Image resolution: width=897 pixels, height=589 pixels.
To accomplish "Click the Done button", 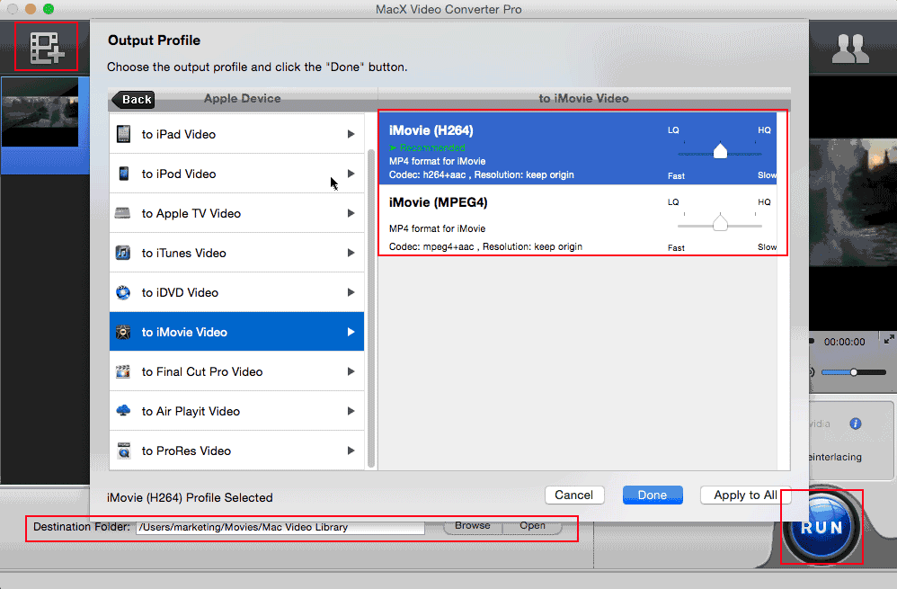I will tap(653, 495).
